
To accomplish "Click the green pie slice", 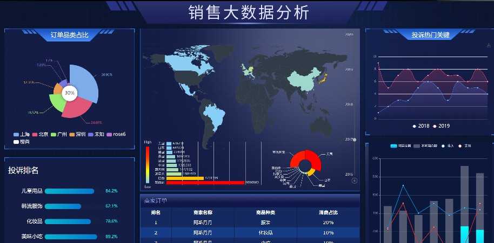I will (57, 103).
